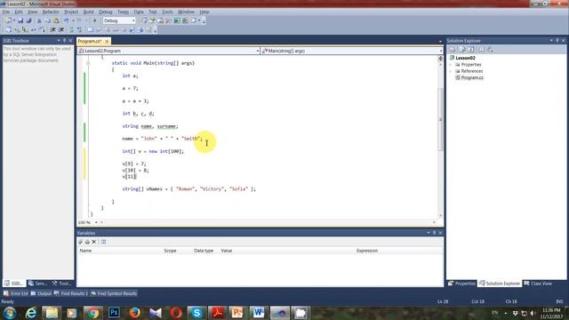Open the Build menu

click(88, 12)
